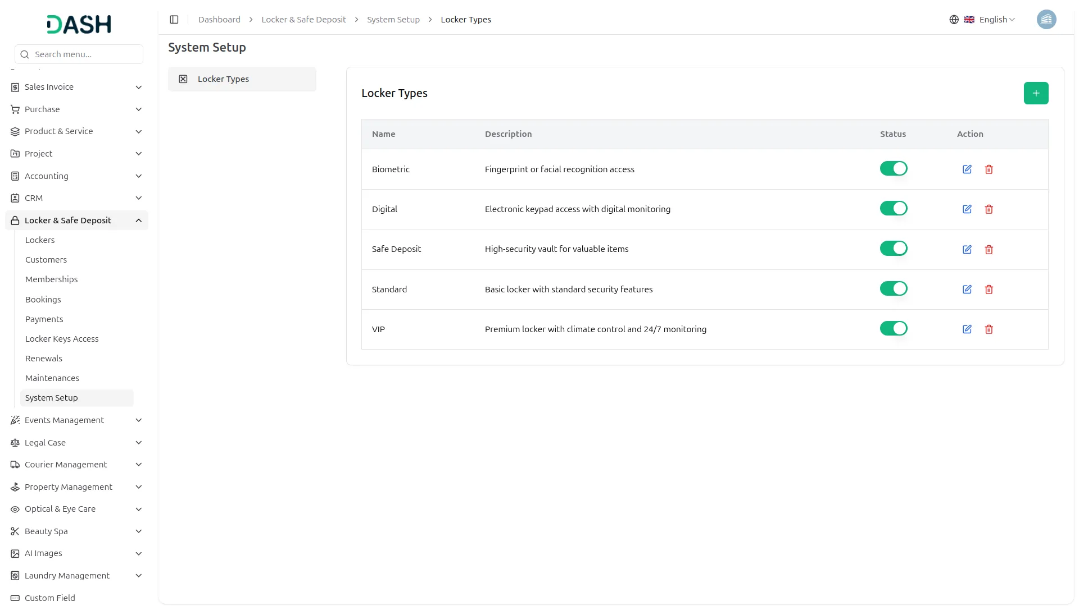
Task: Click the delete trash icon for VIP
Action: click(989, 329)
